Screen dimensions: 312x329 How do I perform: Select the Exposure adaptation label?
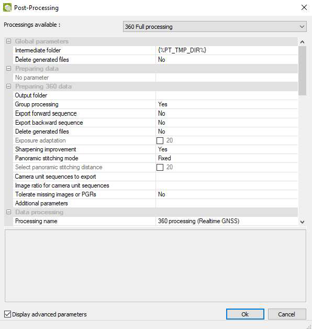click(x=40, y=140)
